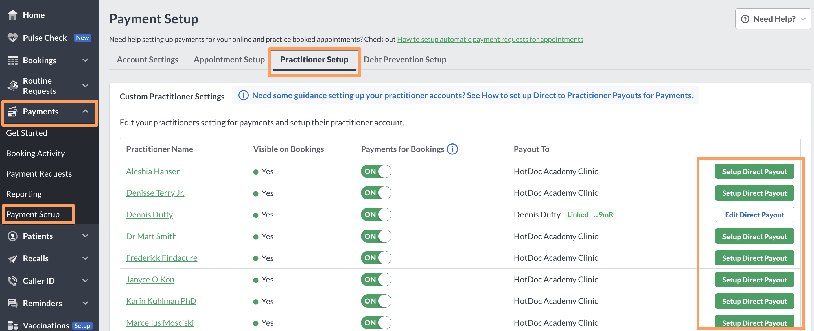Click the info icon in the guidance banner
Screen dimensions: 814x331
pyautogui.click(x=243, y=95)
